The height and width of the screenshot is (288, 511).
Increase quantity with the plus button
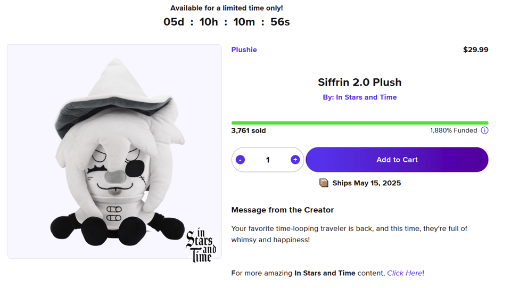tap(295, 160)
